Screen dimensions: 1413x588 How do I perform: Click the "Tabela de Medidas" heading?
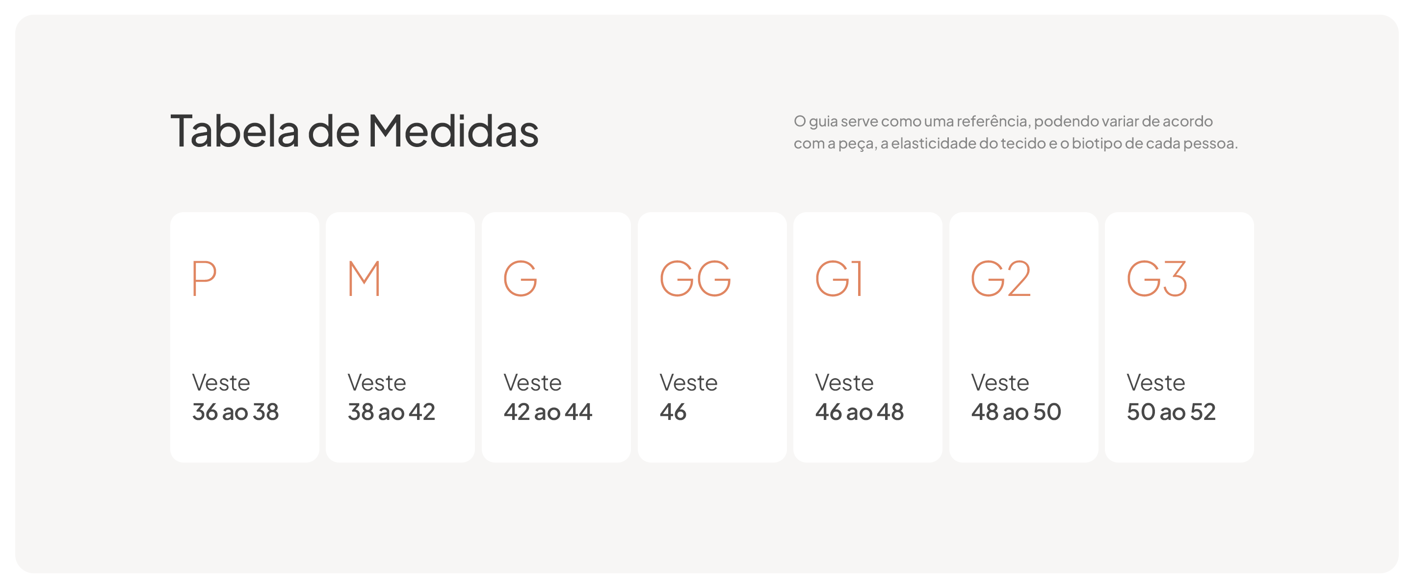(354, 130)
